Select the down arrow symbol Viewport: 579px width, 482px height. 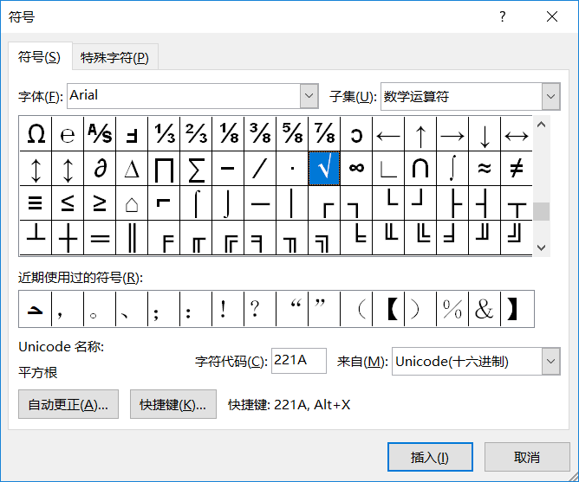point(485,133)
